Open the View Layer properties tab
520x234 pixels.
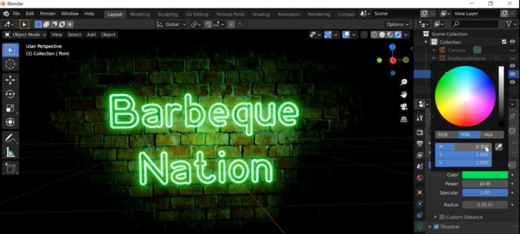[x=420, y=155]
